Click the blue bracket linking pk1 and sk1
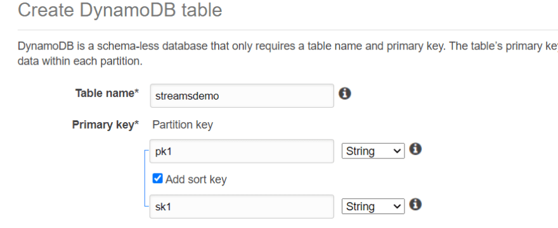Image resolution: width=558 pixels, height=228 pixels. [146, 178]
